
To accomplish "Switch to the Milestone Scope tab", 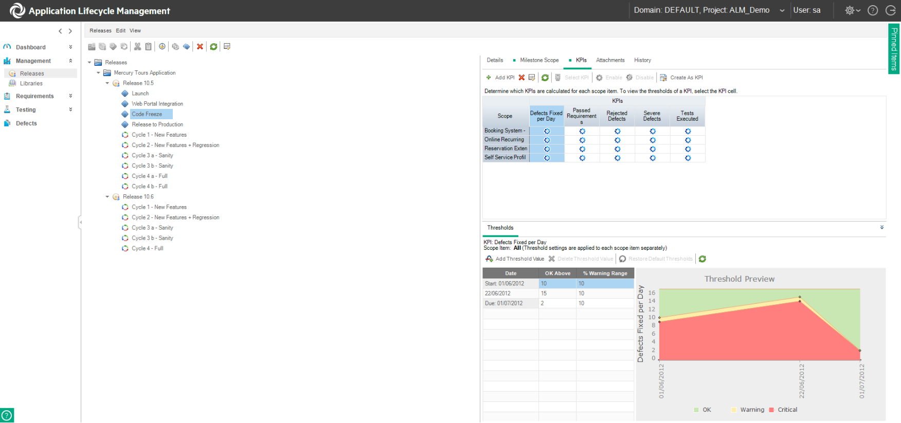I will [539, 60].
